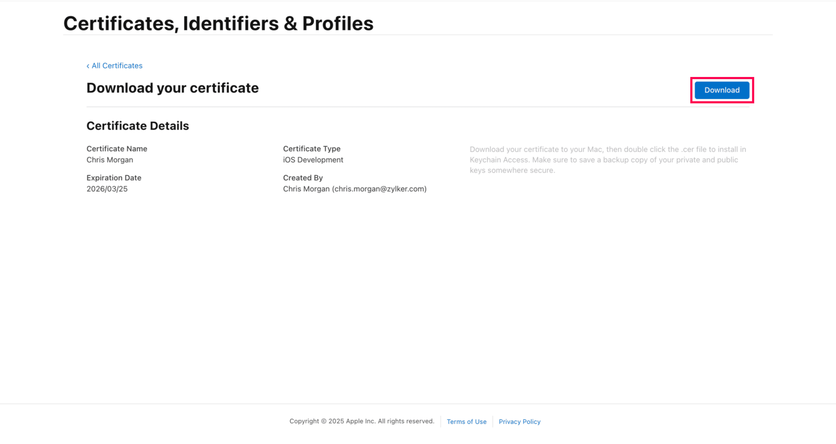Click the Expiration Date label
The image size is (836, 444).
pos(114,178)
